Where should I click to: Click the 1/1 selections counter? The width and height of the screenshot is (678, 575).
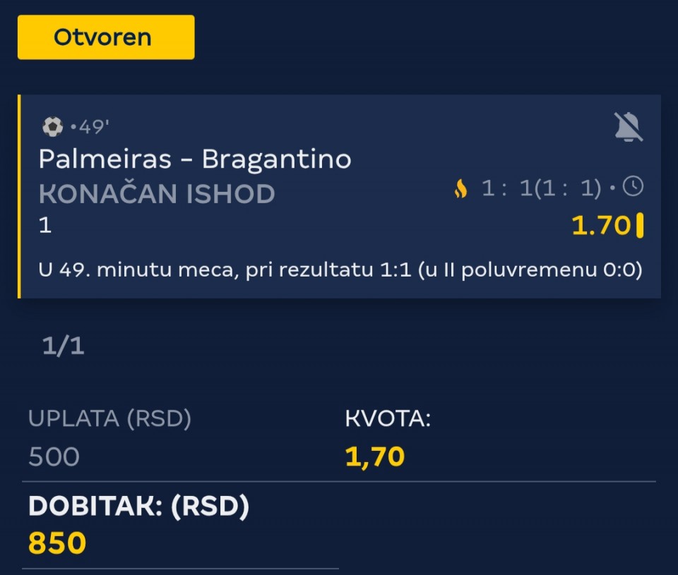pyautogui.click(x=64, y=346)
